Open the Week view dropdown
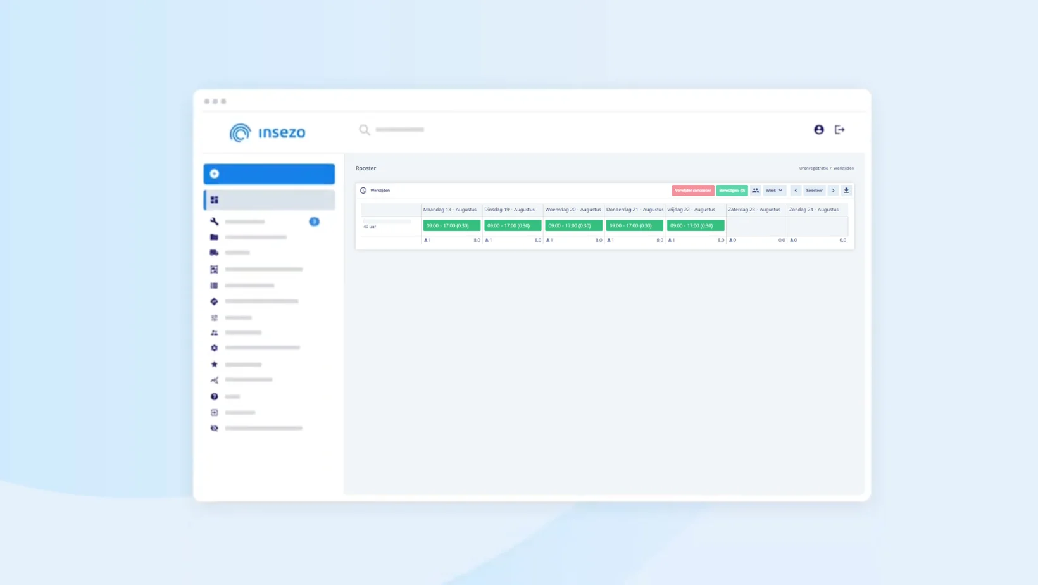The height and width of the screenshot is (585, 1038). tap(774, 191)
